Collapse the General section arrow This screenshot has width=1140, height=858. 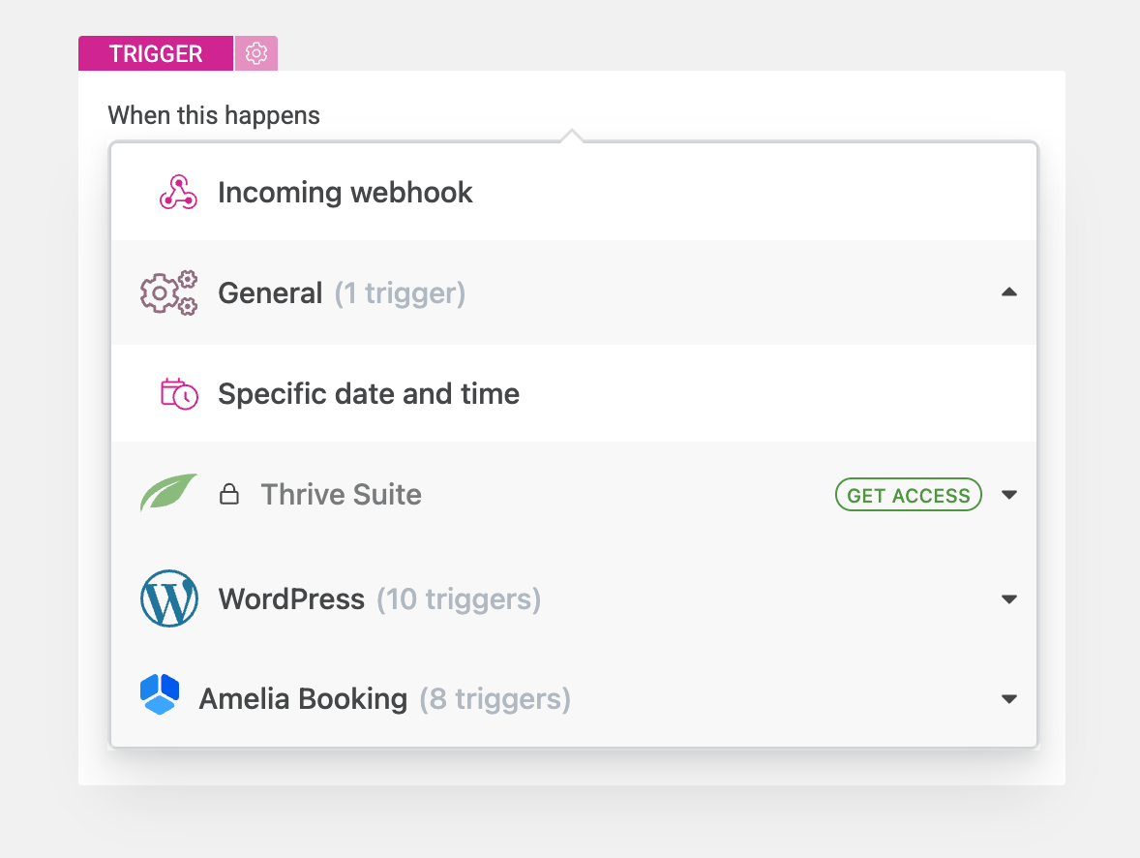[1009, 291]
